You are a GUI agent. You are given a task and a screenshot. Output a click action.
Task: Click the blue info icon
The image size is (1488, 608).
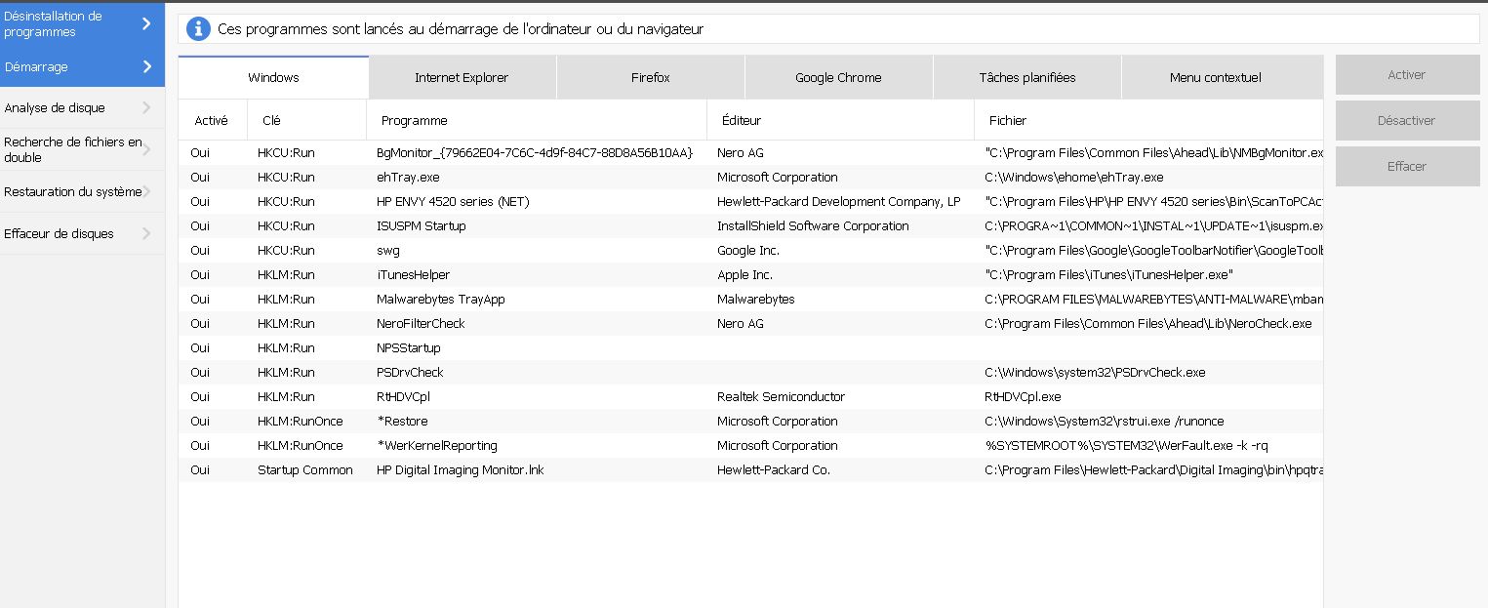coord(198,29)
